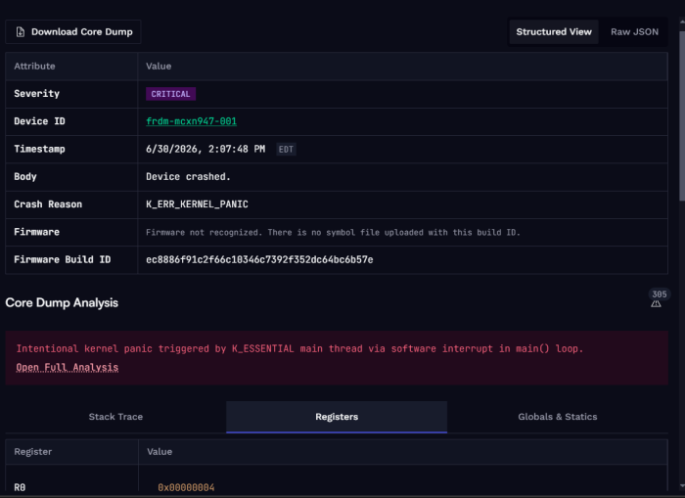Switch to Raw JSON view

click(x=634, y=32)
